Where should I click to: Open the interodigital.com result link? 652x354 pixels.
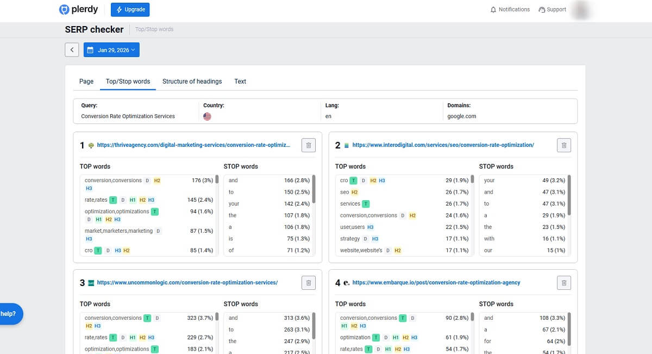coord(443,145)
